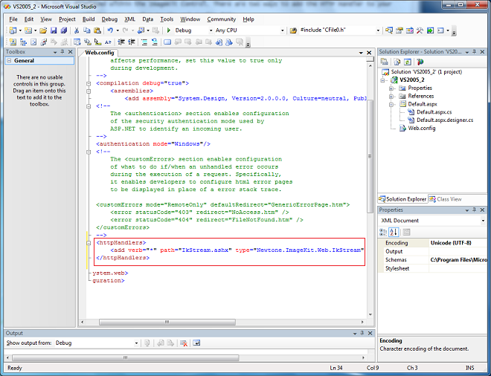Click Solution Explorer's Refresh icon
The image size is (491, 376).
408,62
